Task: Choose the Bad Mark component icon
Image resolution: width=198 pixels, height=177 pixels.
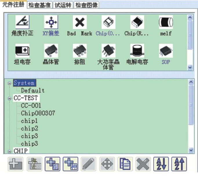Action: 79,23
